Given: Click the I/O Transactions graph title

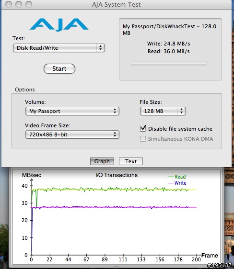Looking at the screenshot, I should pos(117,175).
